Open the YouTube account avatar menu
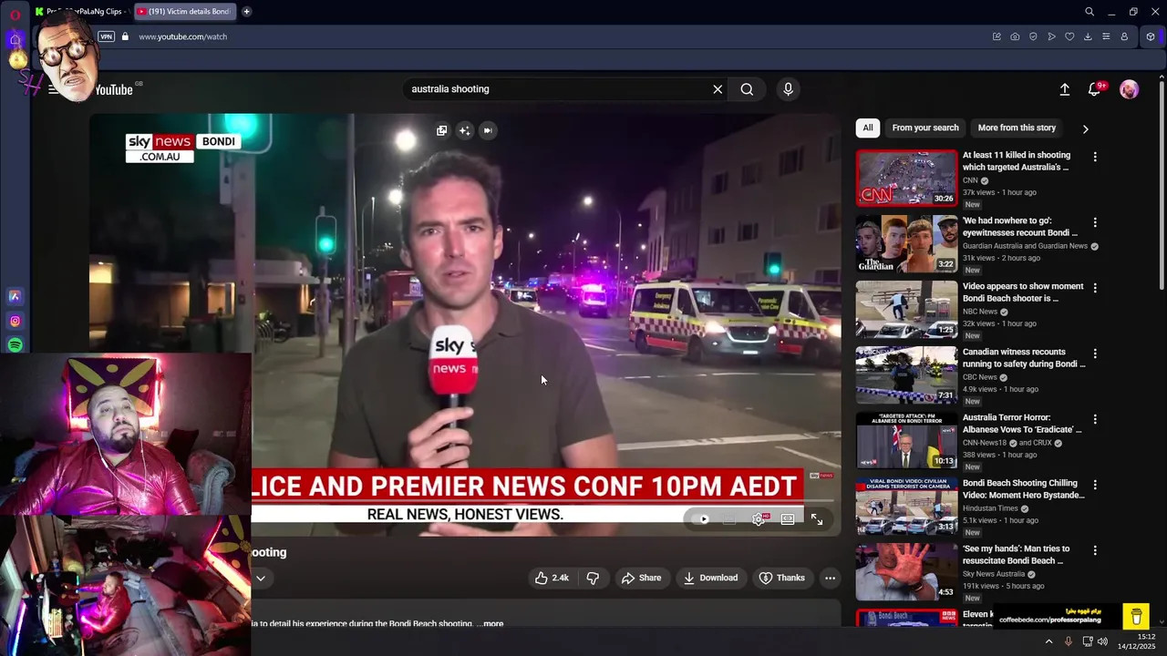Viewport: 1167px width, 656px height. pos(1129,89)
